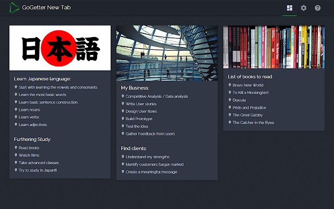Click the GoGetter green play logo
Screen dimensions: 334x209
(x=14, y=8)
